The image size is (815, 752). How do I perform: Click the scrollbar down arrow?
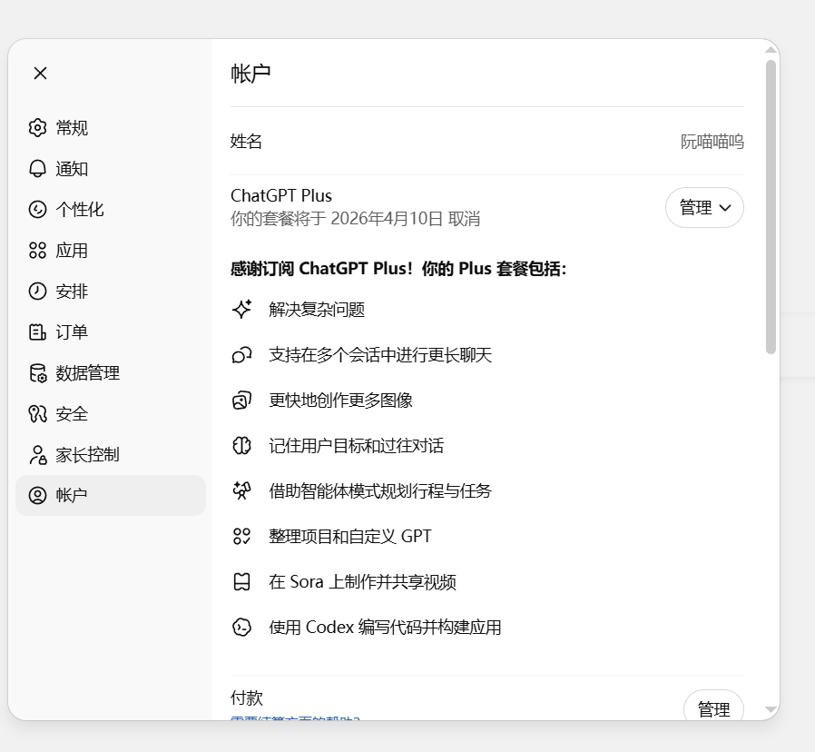771,709
